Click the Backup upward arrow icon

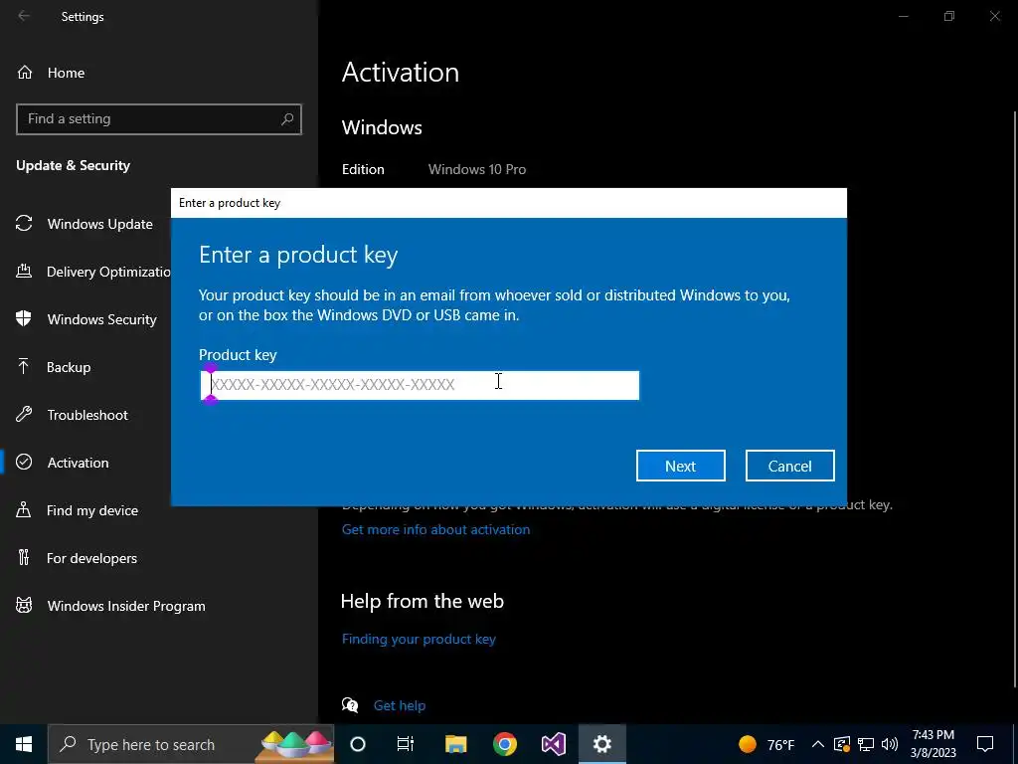tap(24, 366)
